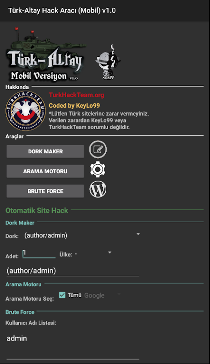Open the Google search engine dropdown
This screenshot has height=364, width=210.
(103, 295)
